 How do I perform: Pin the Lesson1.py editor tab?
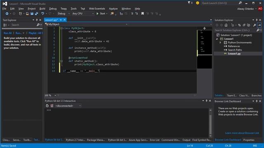[61, 20]
